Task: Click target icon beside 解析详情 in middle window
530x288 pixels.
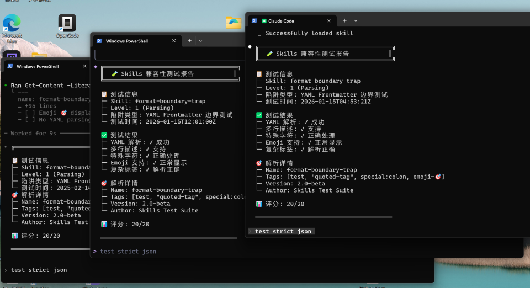Action: (x=104, y=183)
